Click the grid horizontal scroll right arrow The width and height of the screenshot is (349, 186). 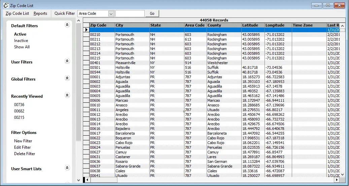point(337,180)
